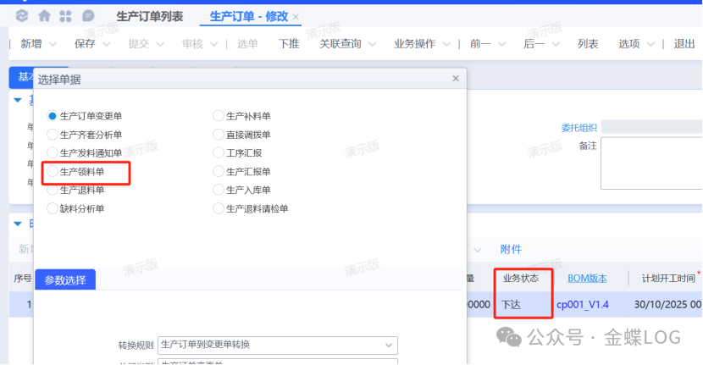Open the message chat bubble icon
The image size is (703, 365).
[88, 15]
